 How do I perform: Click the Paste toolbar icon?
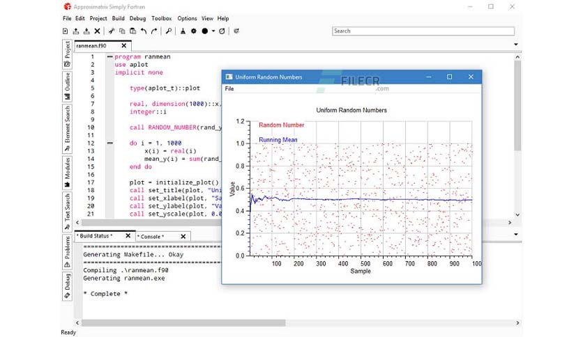pos(132,31)
